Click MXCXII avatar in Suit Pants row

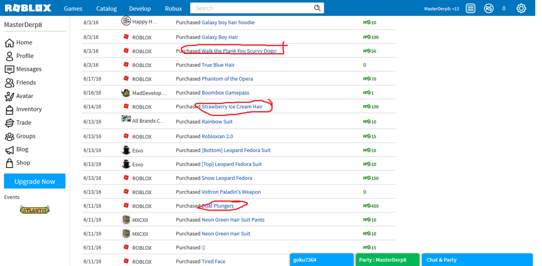pyautogui.click(x=126, y=220)
